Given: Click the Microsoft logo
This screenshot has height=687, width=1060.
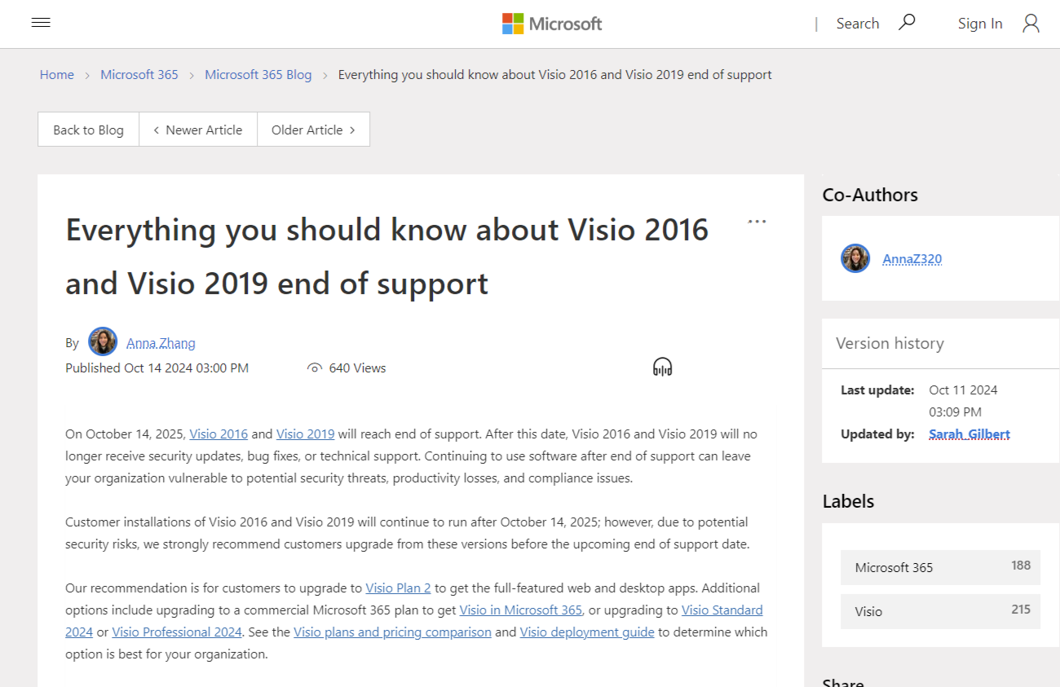Looking at the screenshot, I should [x=551, y=24].
